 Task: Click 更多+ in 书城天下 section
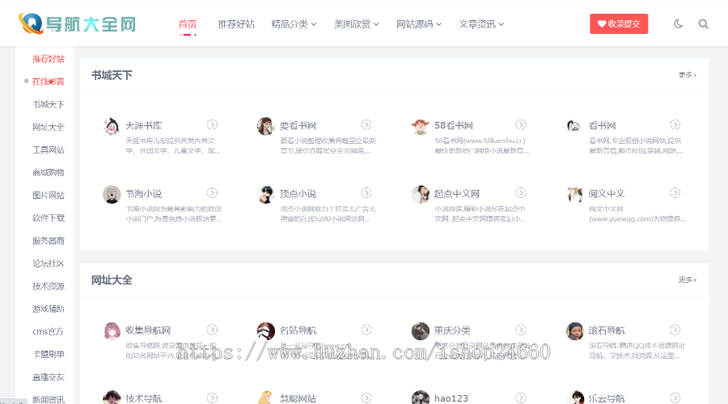[x=688, y=74]
